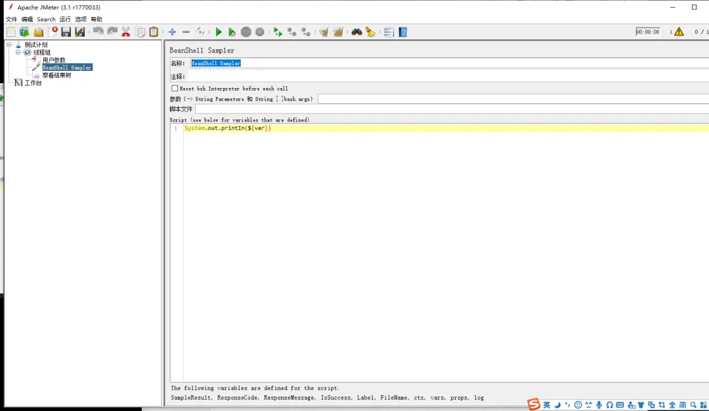
Task: Cut the selected element with scissors icon
Action: (x=125, y=32)
